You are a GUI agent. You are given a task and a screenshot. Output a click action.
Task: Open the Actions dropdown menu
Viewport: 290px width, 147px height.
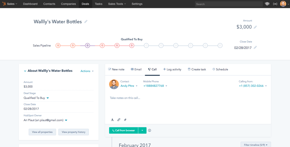click(x=87, y=71)
